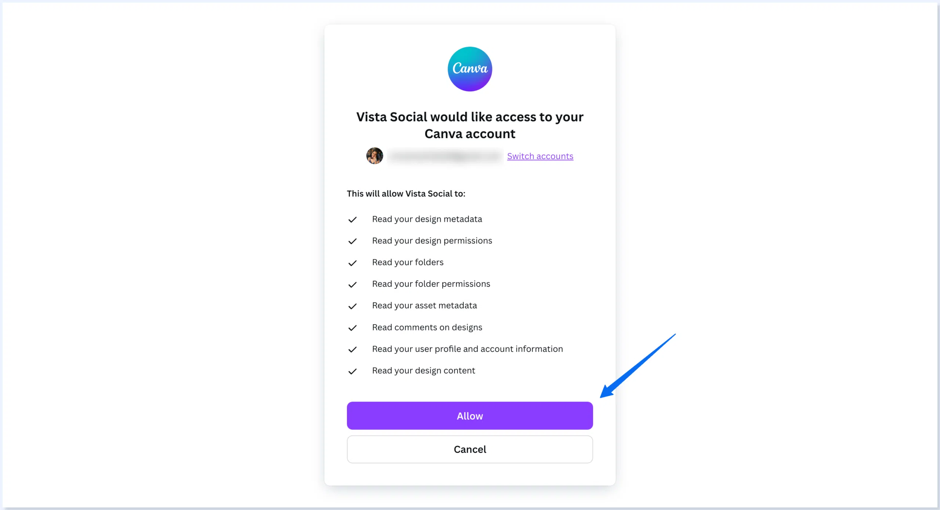This screenshot has height=510, width=940.
Task: Click the Vista Social access heading
Action: 470,125
